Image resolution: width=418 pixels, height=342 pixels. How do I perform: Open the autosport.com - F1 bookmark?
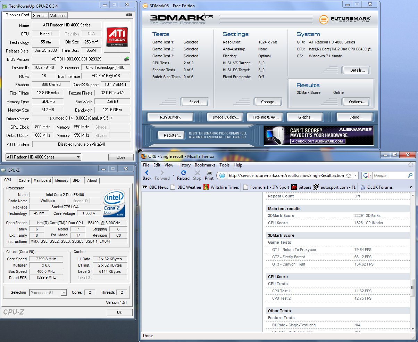(335, 187)
